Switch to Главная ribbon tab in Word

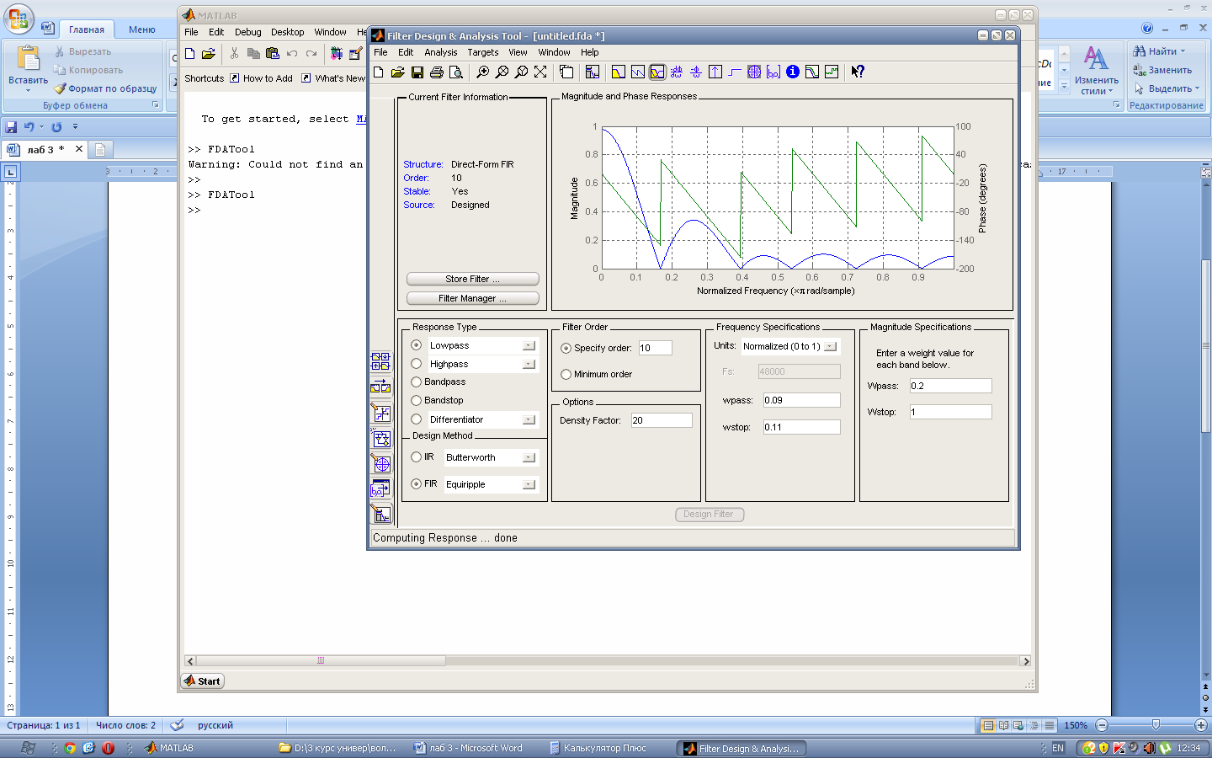pyautogui.click(x=87, y=29)
